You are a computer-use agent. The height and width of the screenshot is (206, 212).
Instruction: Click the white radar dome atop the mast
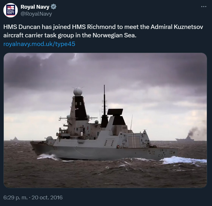point(78,92)
